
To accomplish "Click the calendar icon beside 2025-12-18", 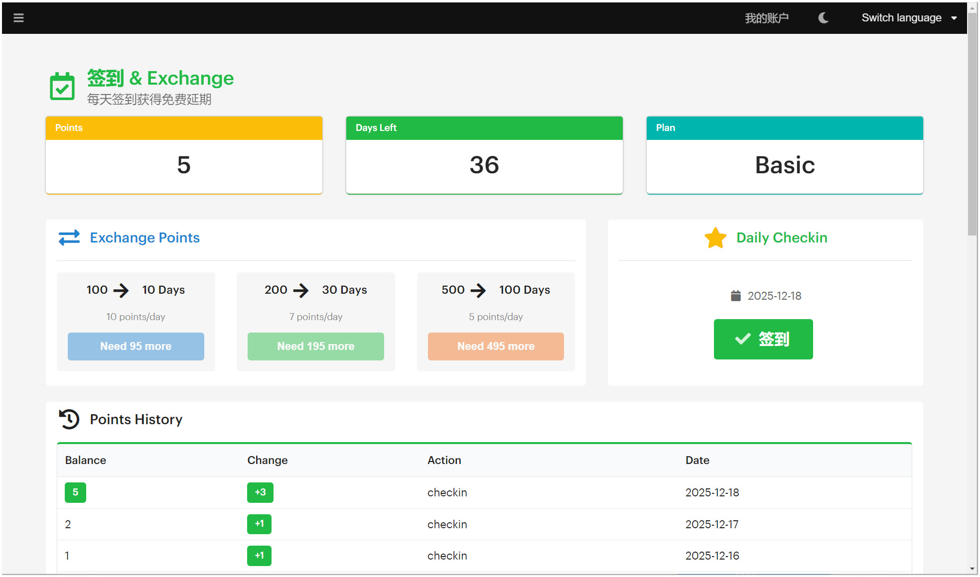I will (x=735, y=296).
